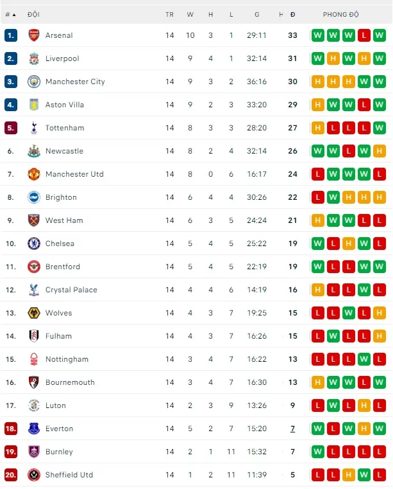
Task: Click Arsenal's red L form badge
Action: 364,35
